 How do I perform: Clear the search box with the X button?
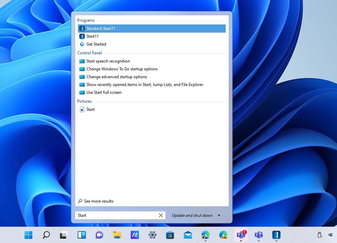click(x=161, y=215)
